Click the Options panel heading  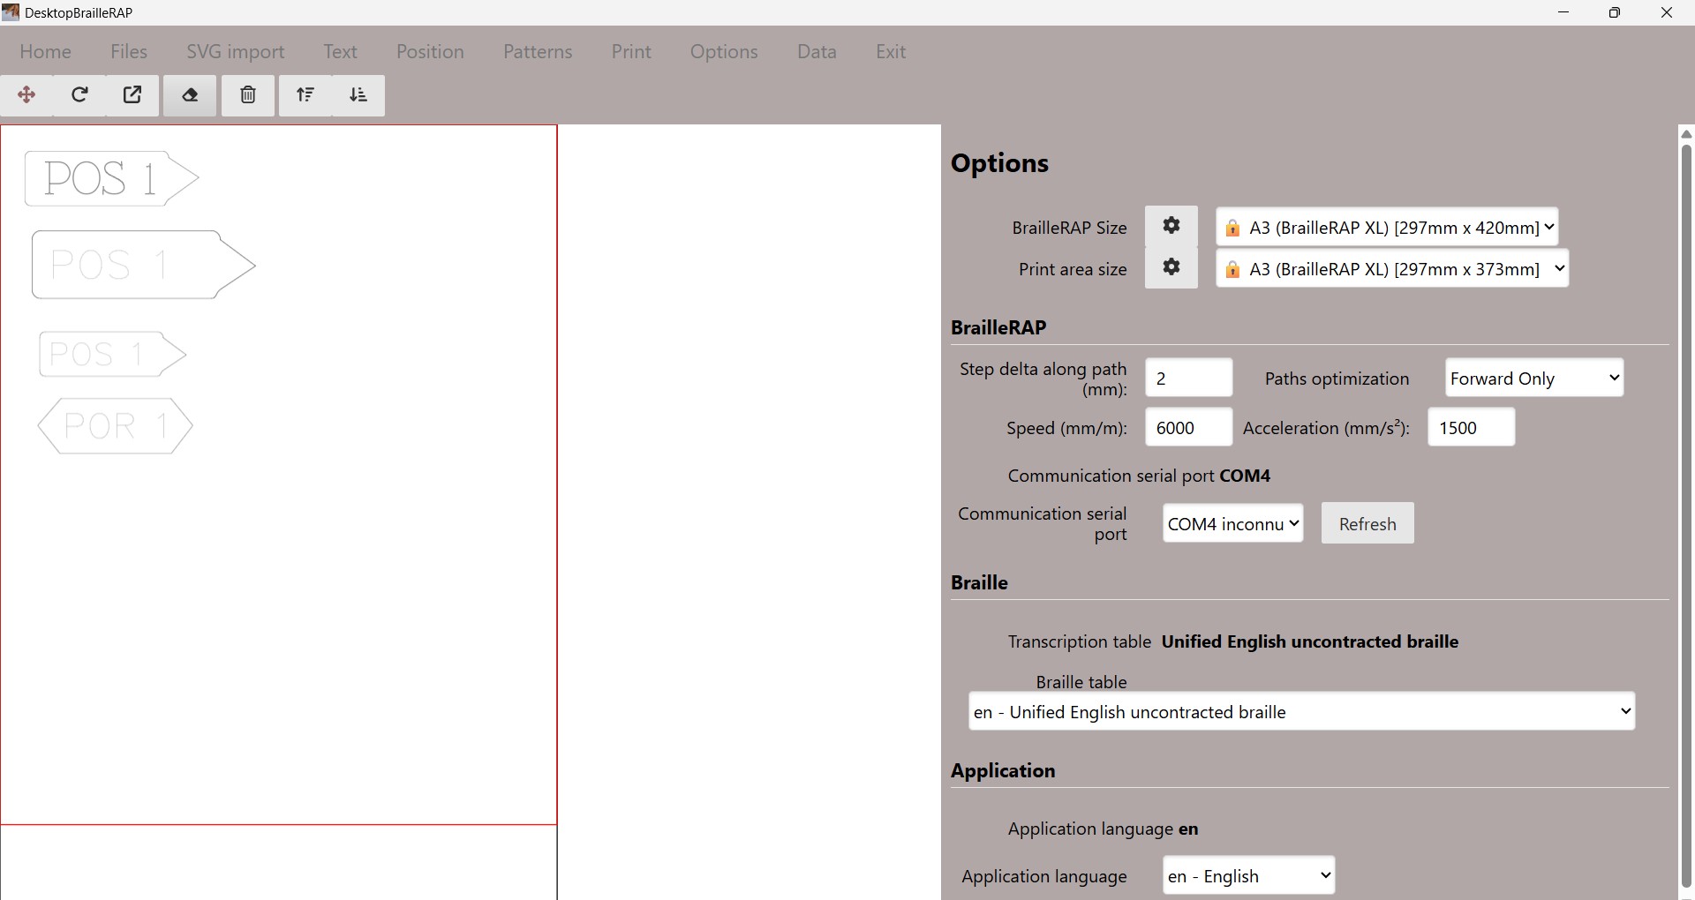point(999,162)
